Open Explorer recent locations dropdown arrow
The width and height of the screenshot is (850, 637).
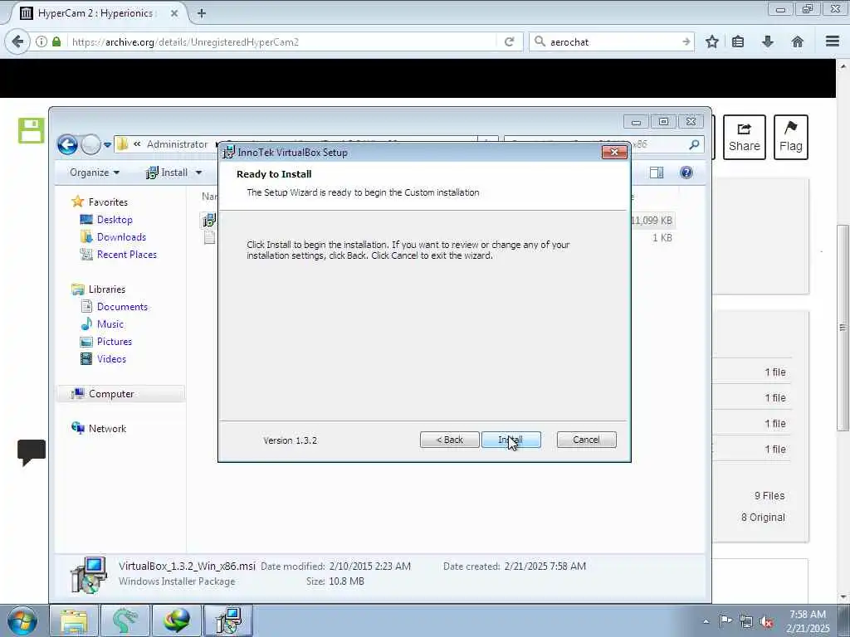click(107, 144)
